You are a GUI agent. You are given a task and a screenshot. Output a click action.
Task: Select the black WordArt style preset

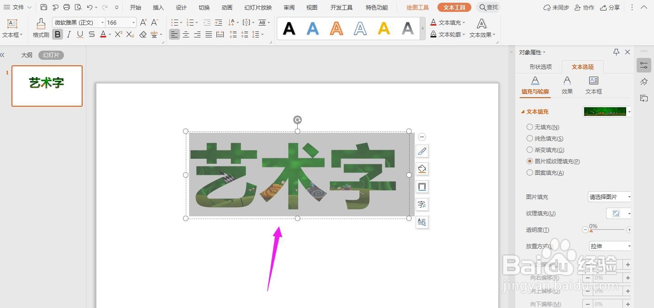(289, 29)
